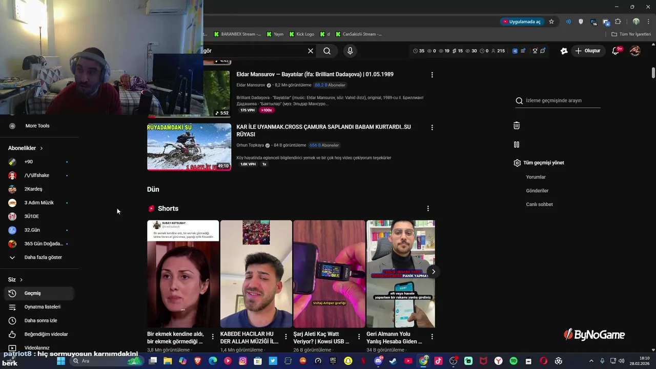Click the watch history search field
Image resolution: width=656 pixels, height=369 pixels.
(x=558, y=101)
